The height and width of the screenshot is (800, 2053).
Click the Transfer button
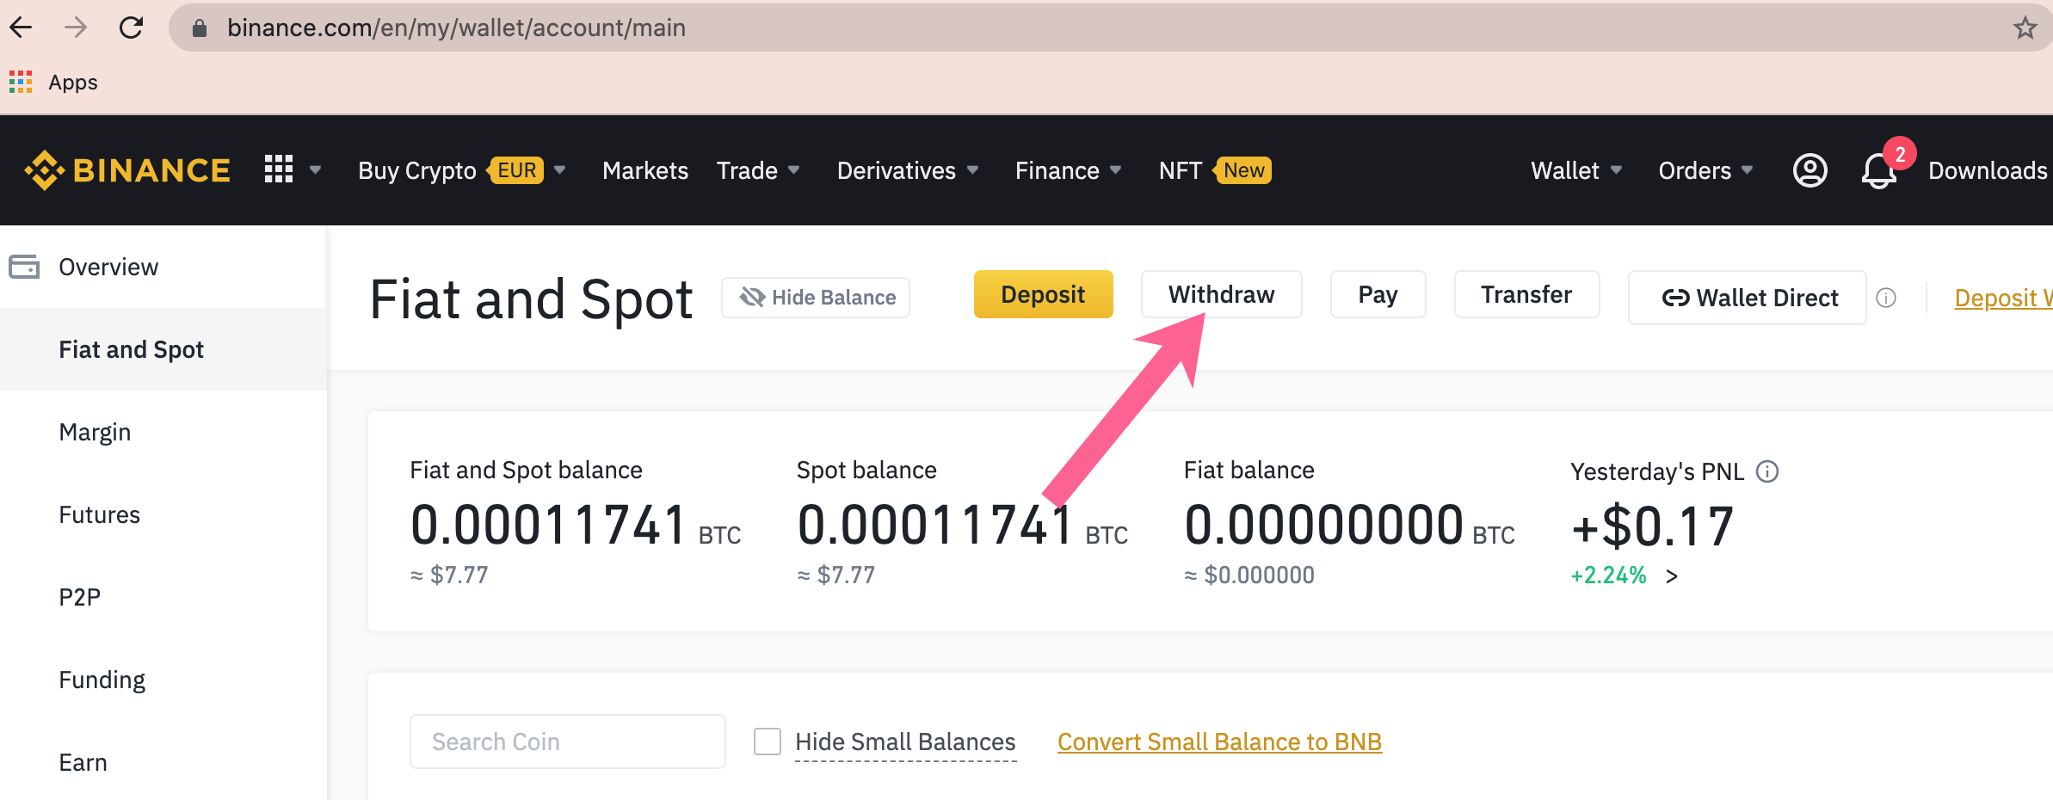coord(1526,294)
